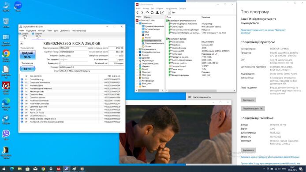Open the change product key link

tap(270, 157)
